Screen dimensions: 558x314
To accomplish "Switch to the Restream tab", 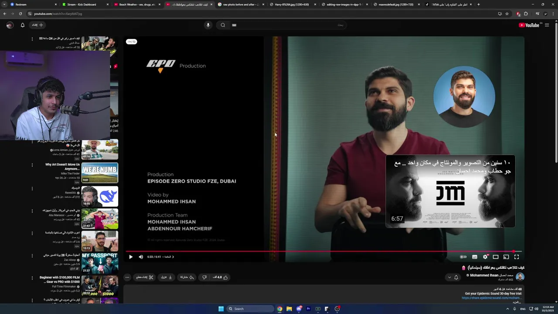I will pos(34,4).
